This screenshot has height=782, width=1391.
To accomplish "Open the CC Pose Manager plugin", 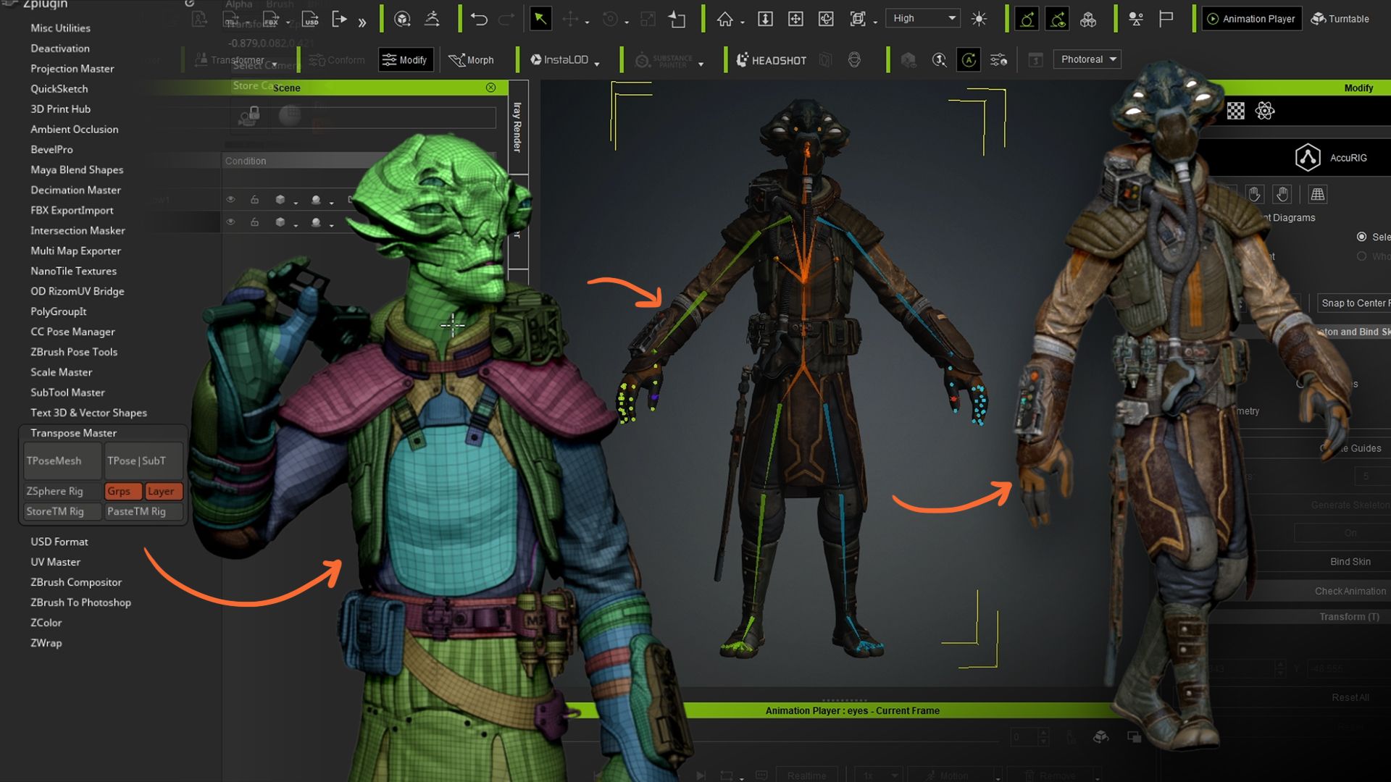I will pyautogui.click(x=72, y=332).
